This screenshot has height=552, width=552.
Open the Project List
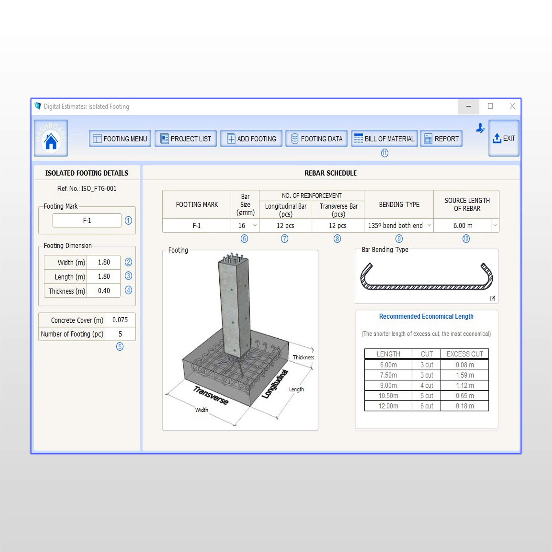(186, 139)
